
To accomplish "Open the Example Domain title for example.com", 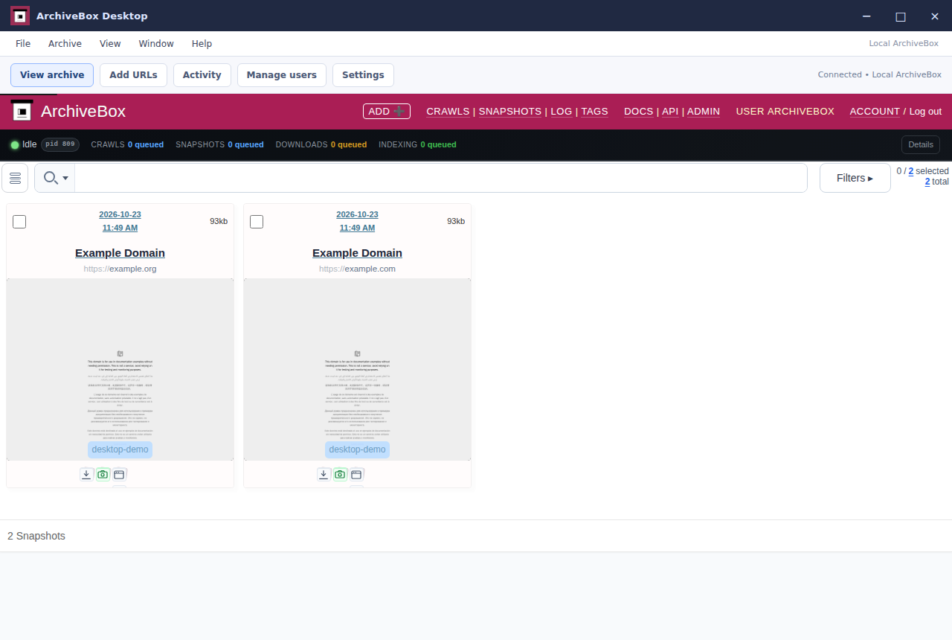I will point(357,253).
